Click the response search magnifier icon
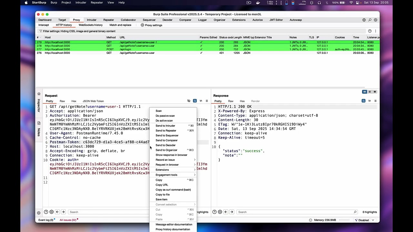Screen dimensions: 413x232 pos(355,212)
